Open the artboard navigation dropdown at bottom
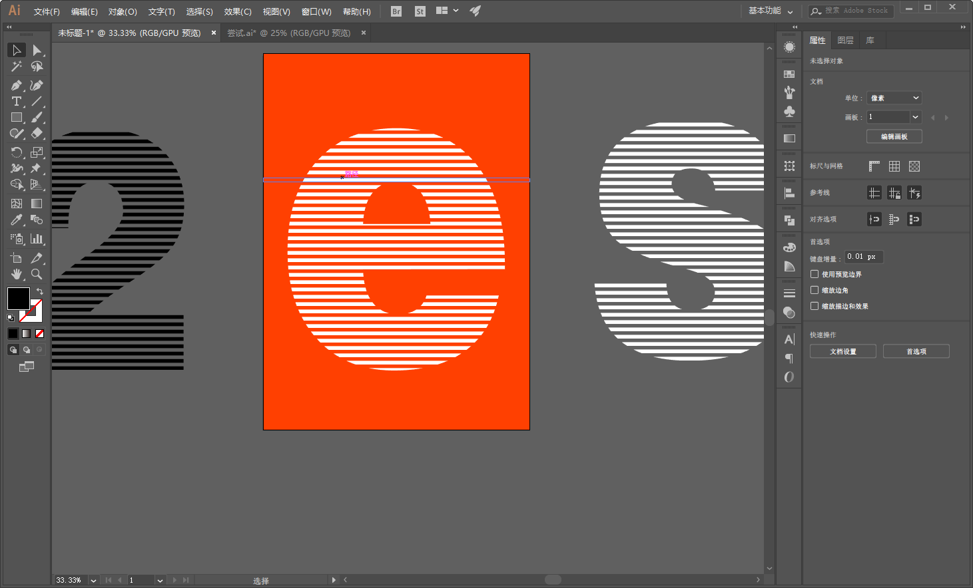This screenshot has width=973, height=588. pyautogui.click(x=160, y=580)
